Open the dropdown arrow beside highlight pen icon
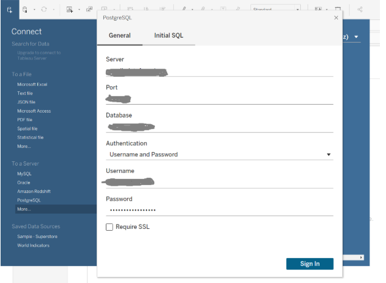Screen dimensions: 386x283 pos(192,10)
